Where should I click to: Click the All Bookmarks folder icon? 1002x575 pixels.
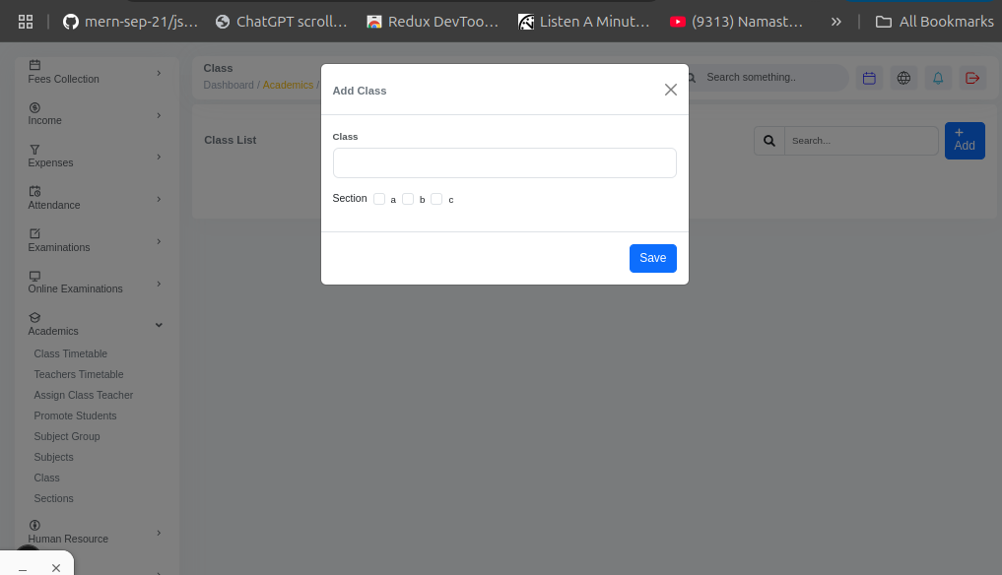coord(884,21)
